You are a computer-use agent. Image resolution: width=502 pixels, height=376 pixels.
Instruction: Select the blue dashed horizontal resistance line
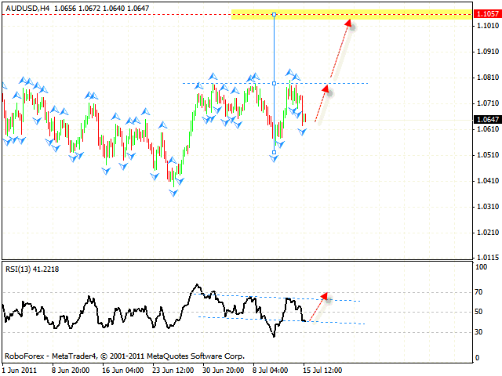tap(345, 83)
